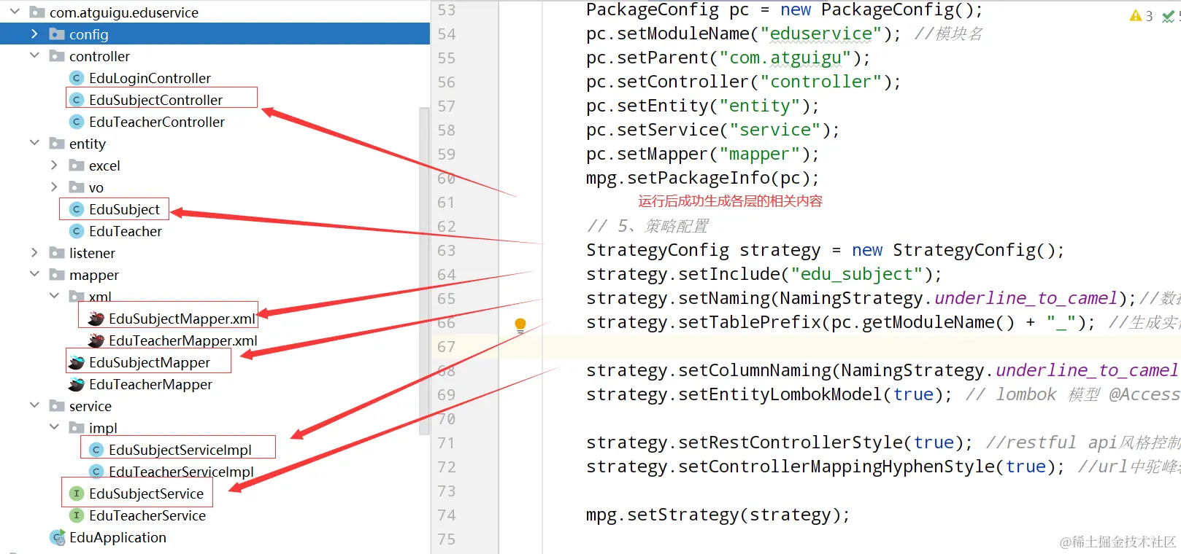Click pc.setController("controller") code line
The image size is (1181, 554).
(x=743, y=82)
